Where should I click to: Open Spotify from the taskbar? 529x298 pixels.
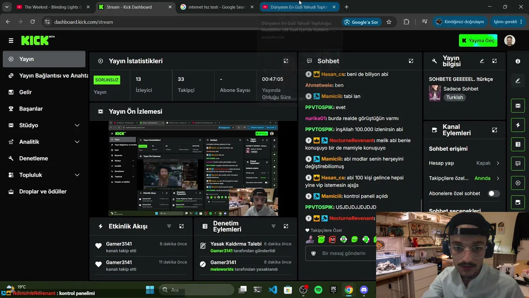[318, 290]
